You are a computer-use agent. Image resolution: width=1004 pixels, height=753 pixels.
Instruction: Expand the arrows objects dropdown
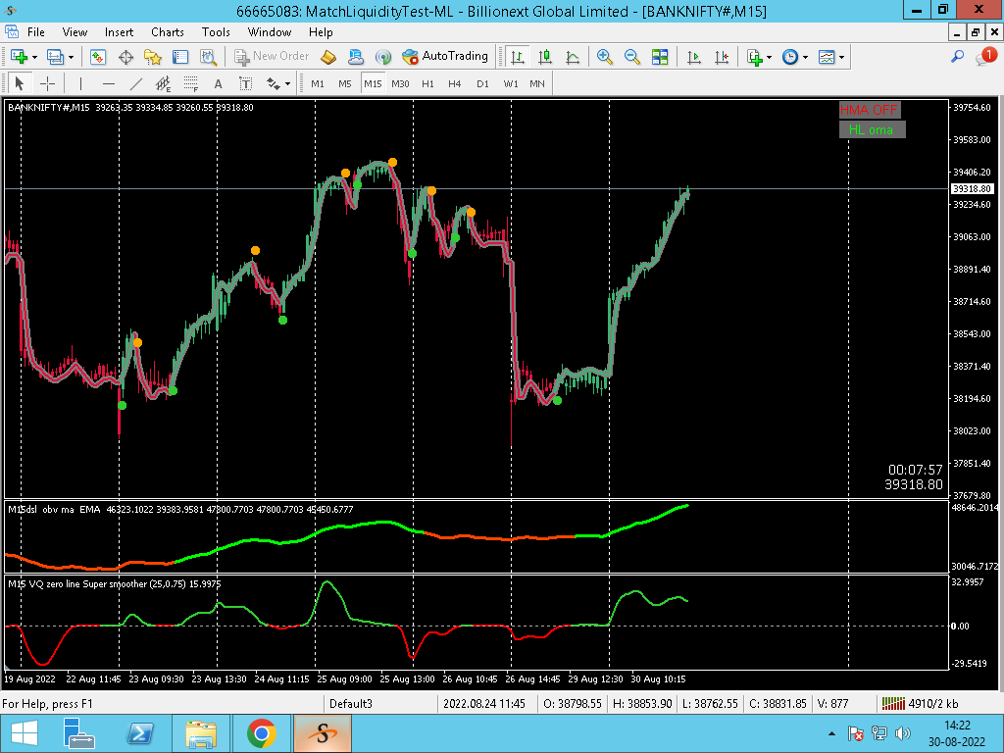click(x=287, y=84)
